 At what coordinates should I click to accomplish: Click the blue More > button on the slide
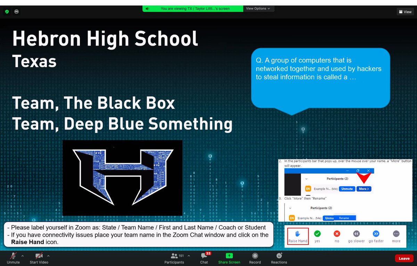[x=364, y=189]
